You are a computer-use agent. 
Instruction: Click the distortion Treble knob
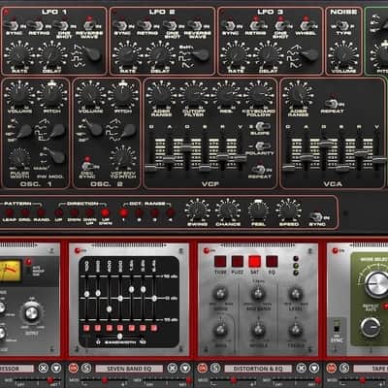point(295,330)
